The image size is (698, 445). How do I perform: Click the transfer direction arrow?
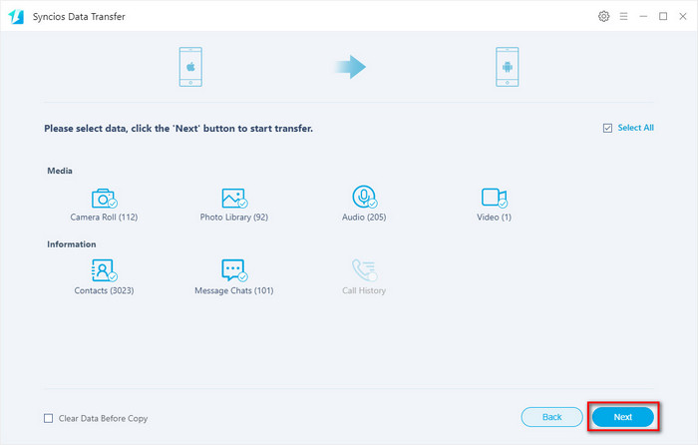(x=350, y=67)
